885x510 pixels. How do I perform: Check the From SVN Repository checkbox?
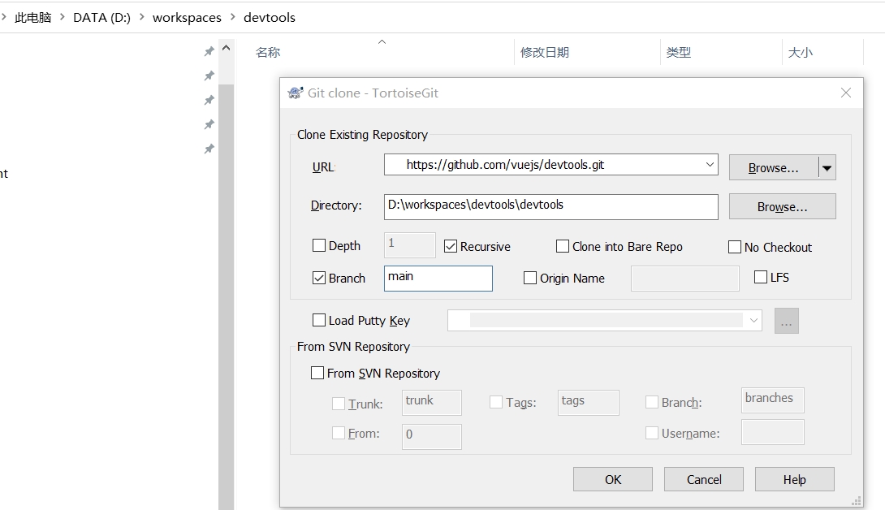point(317,373)
